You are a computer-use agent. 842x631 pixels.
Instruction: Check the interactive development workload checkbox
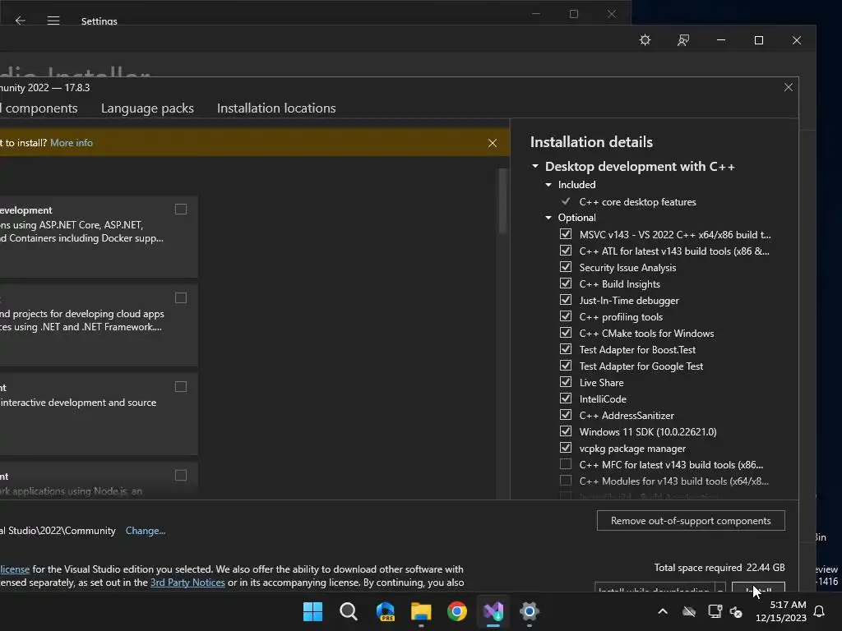click(181, 387)
